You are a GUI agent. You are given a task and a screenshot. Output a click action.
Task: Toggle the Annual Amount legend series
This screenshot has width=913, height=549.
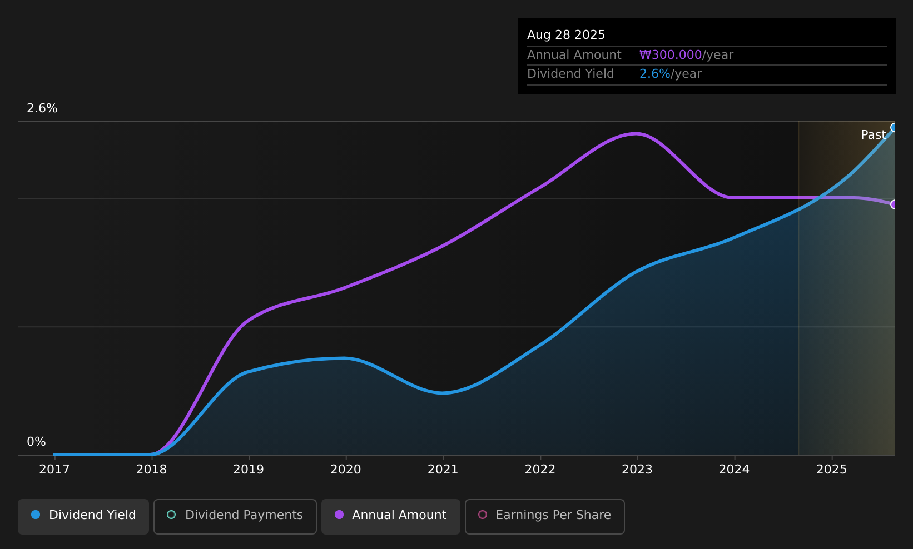391,516
